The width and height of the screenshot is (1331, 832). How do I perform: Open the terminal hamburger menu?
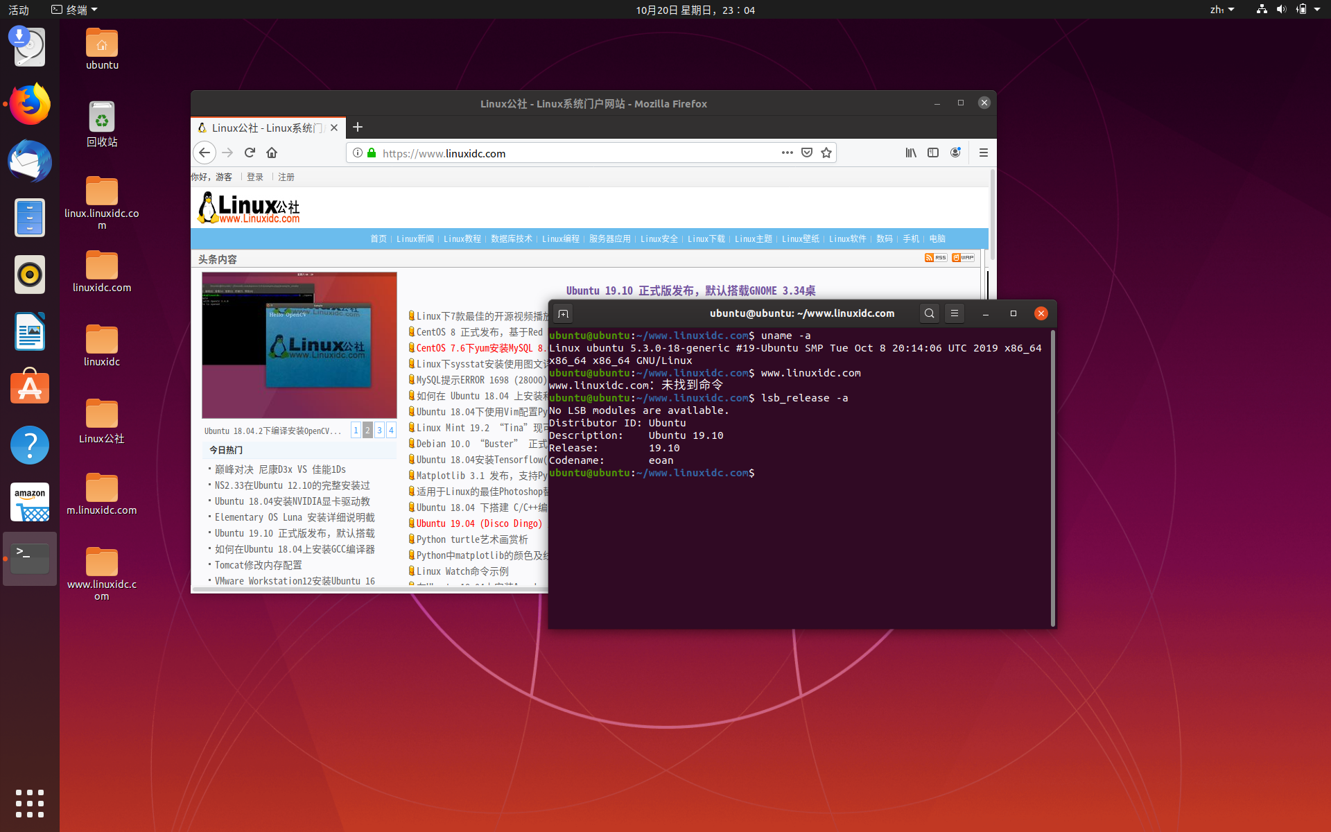pyautogui.click(x=955, y=313)
